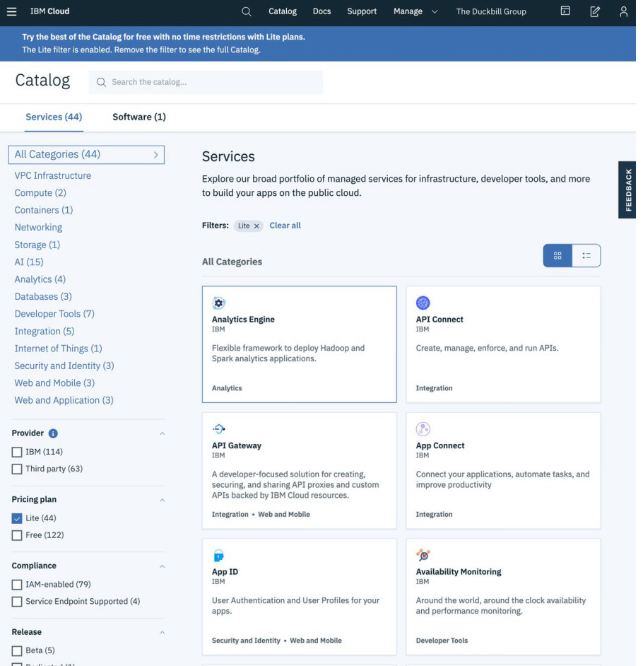Click the Availability Monitoring icon
The height and width of the screenshot is (666, 643).
pos(423,555)
